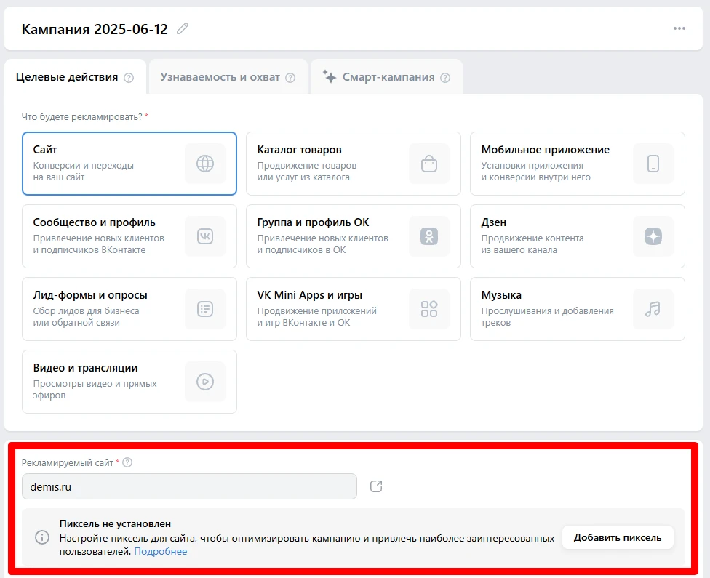710x578 pixels.
Task: Open the three-dot campaign options menu
Action: pyautogui.click(x=679, y=29)
